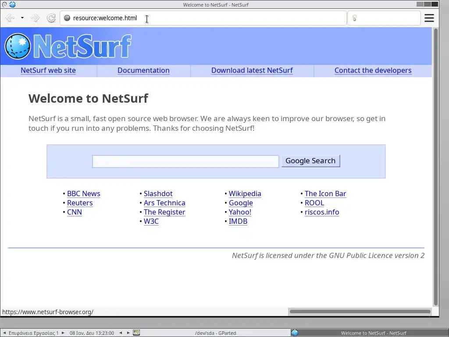Image resolution: width=449 pixels, height=337 pixels.
Task: Open the Yahoo! link
Action: [240, 212]
